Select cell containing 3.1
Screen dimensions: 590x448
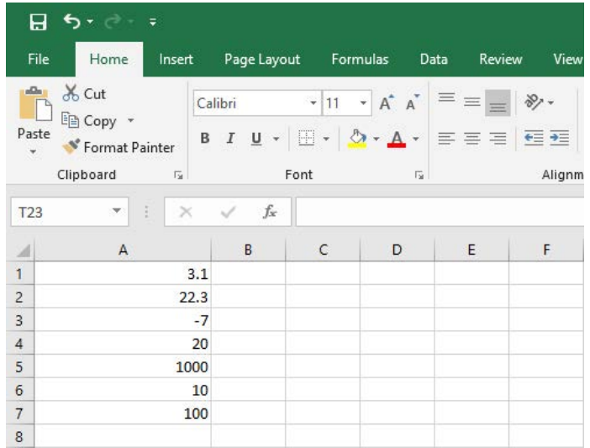pyautogui.click(x=123, y=273)
